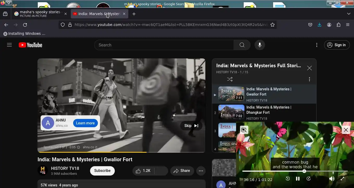Play Dhangkar Fort playlist item
This screenshot has width=354, height=188.
264,113
